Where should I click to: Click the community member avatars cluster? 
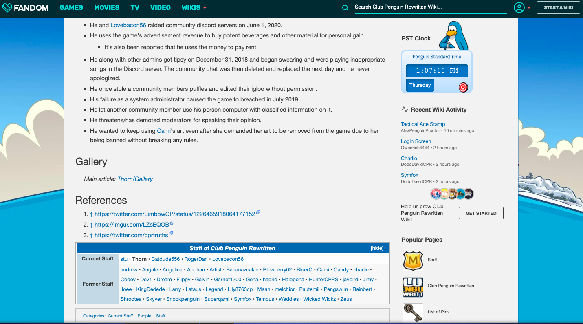tap(452, 194)
